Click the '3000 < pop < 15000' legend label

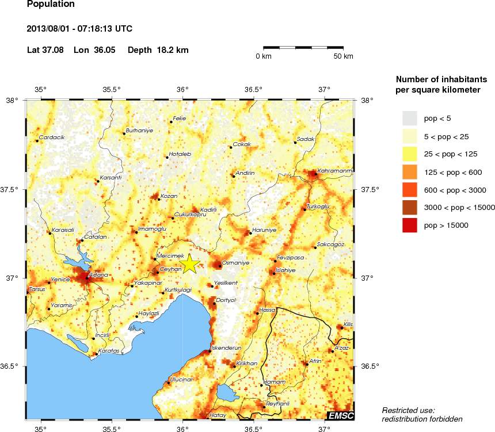pos(459,207)
